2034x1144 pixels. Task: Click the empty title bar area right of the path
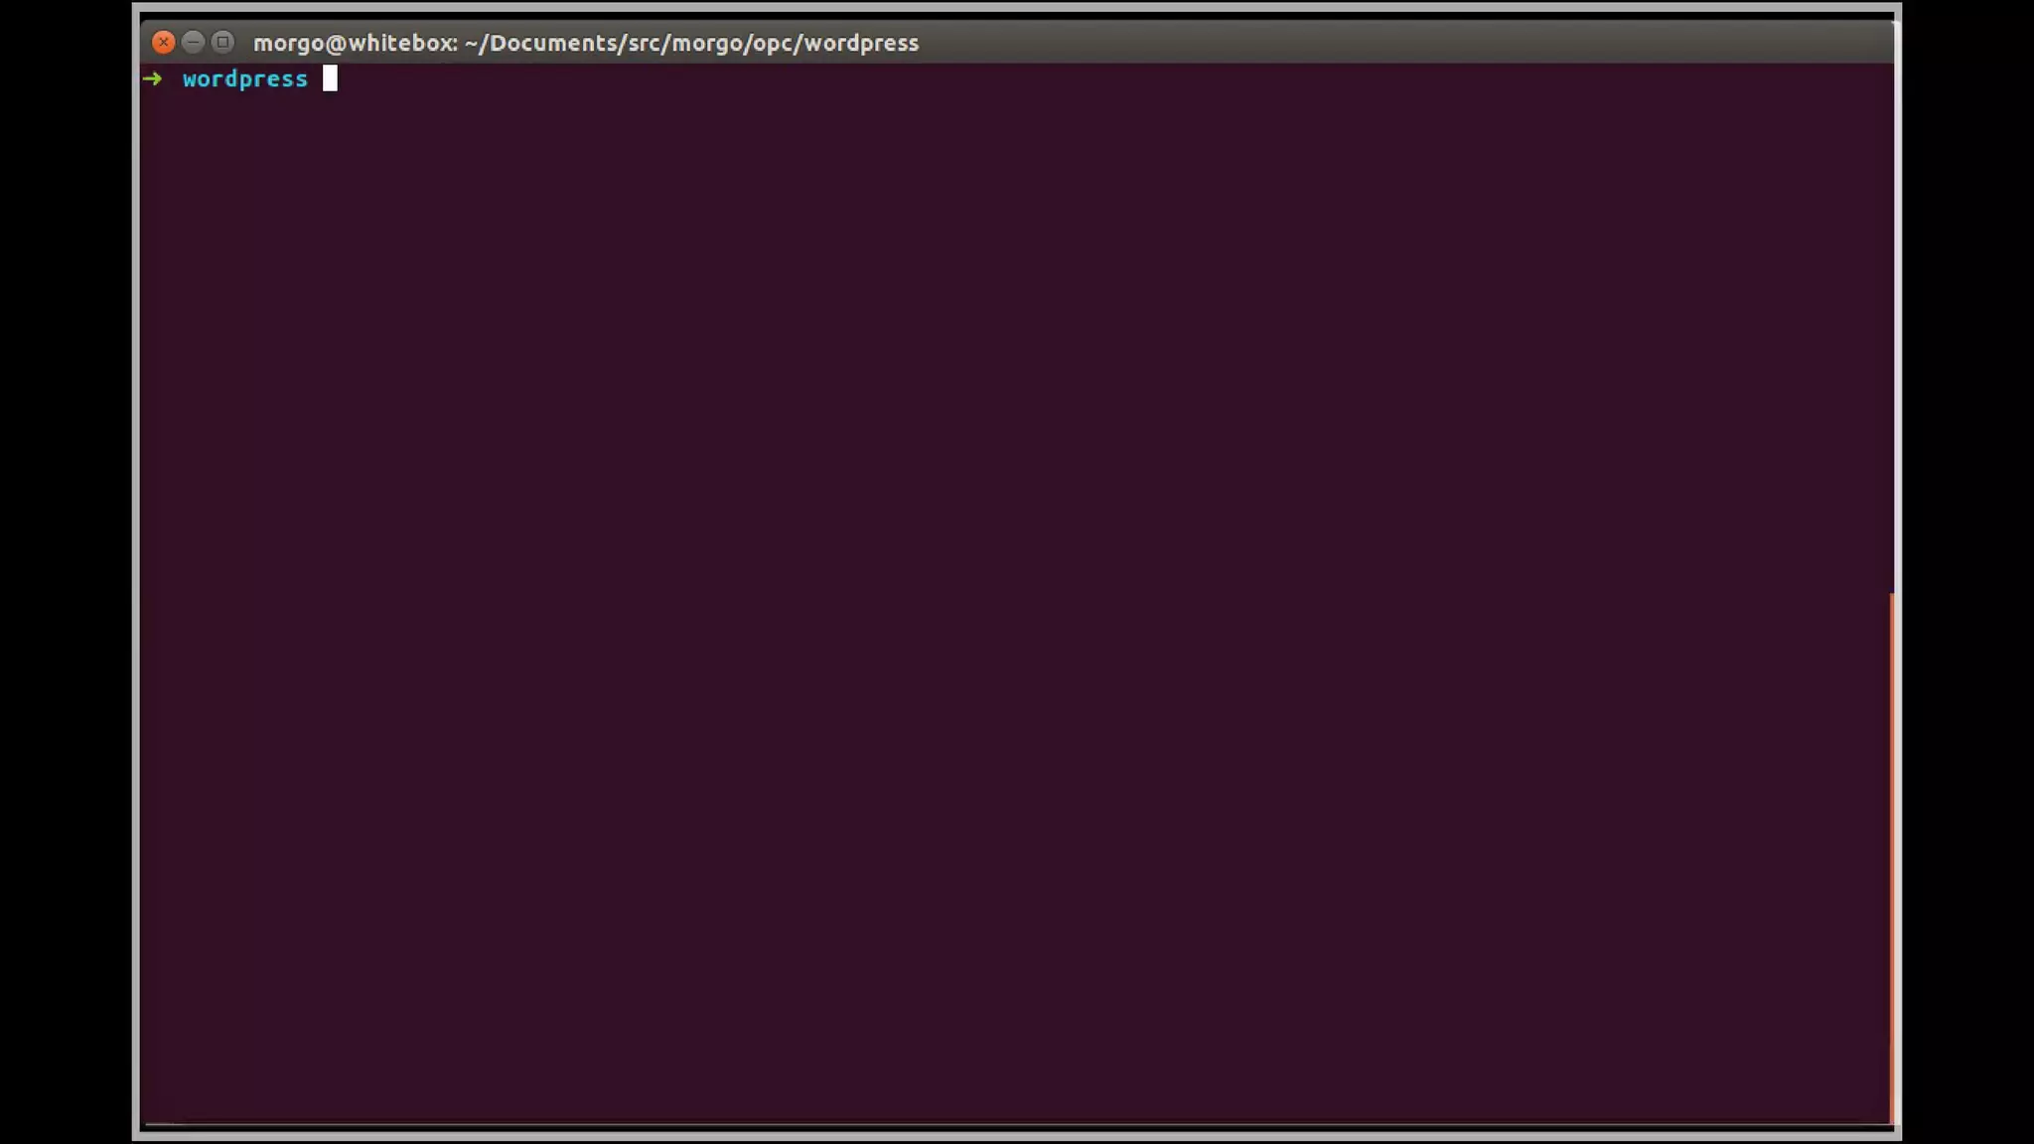(x=1390, y=43)
